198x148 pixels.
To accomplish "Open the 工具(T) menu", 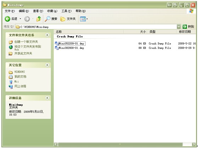I will pyautogui.click(x=67, y=11).
